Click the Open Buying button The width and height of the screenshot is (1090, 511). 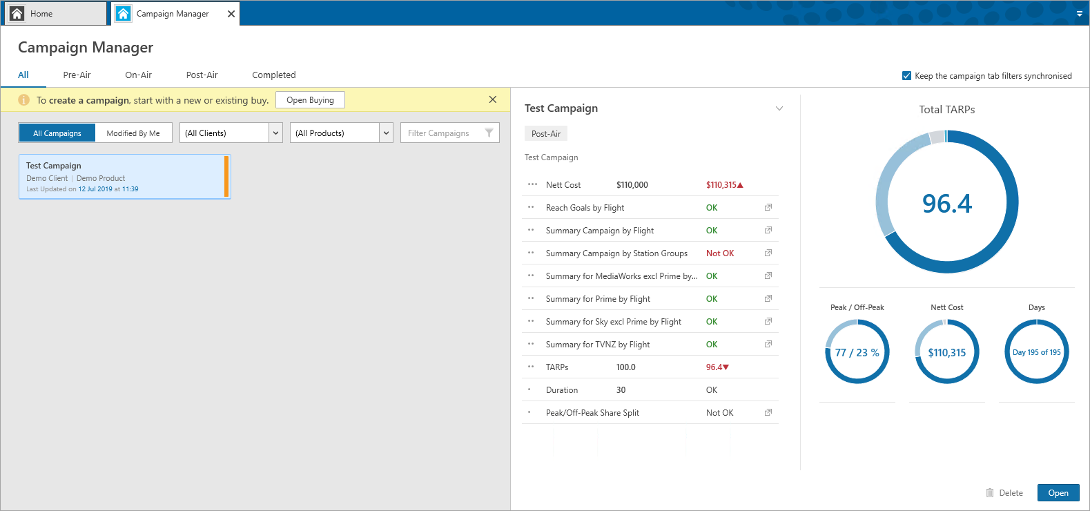coord(310,100)
